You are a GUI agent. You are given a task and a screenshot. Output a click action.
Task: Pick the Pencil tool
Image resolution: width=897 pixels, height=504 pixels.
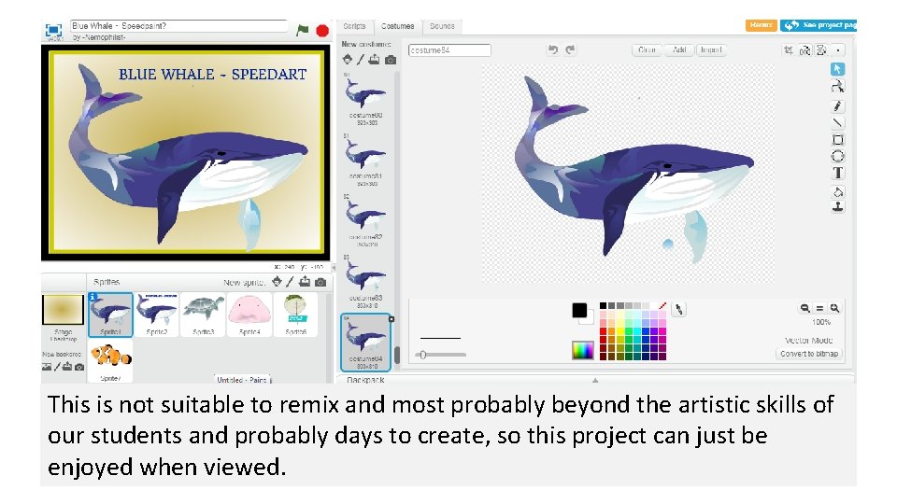837,106
